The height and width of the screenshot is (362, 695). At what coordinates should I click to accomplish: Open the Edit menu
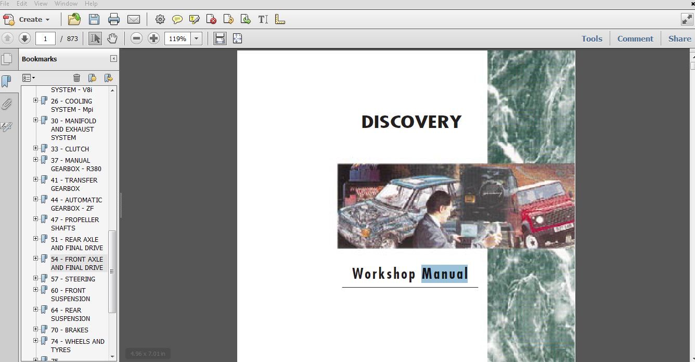click(22, 4)
